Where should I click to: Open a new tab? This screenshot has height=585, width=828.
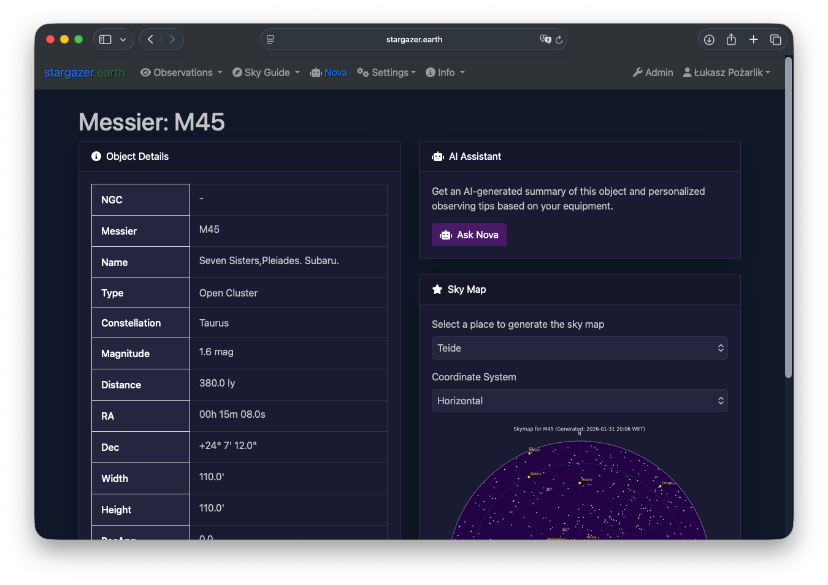(x=754, y=39)
